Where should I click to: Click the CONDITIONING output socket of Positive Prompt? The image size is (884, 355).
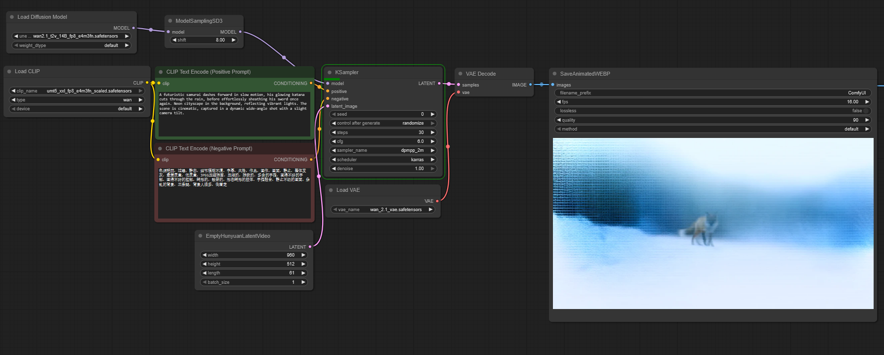point(311,83)
